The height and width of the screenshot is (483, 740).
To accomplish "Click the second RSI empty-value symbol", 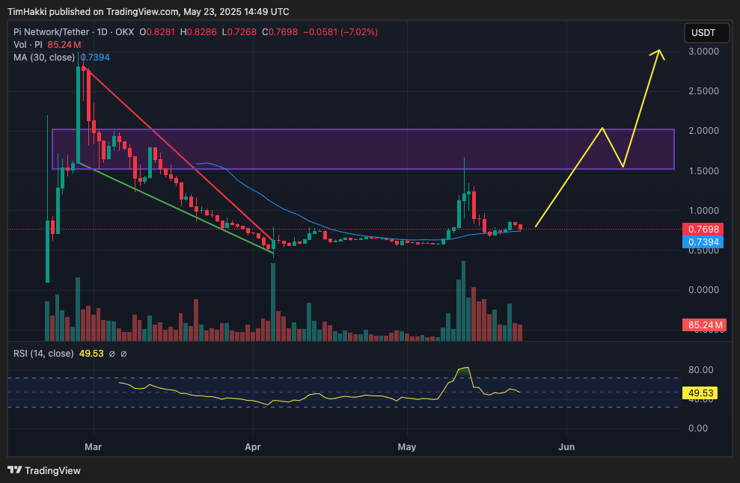I will 123,354.
